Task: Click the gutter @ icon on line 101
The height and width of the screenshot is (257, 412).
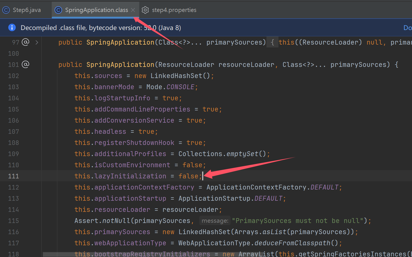Action: 26,64
